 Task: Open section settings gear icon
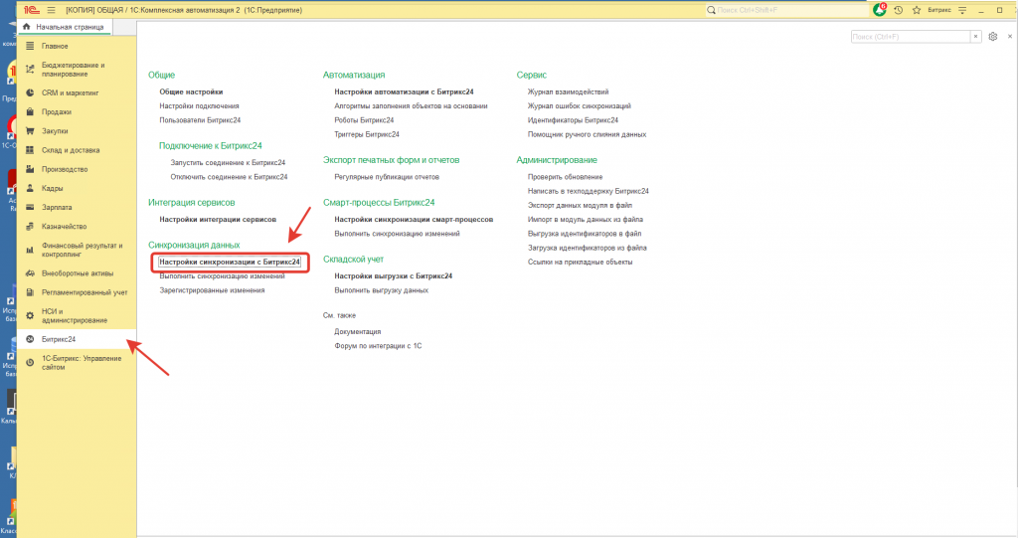(993, 37)
